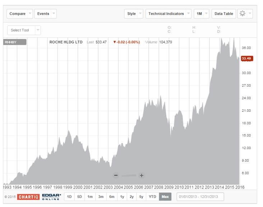Click the EDGAR Online logo
Viewport: 263px width, 207px height.
pos(52,197)
